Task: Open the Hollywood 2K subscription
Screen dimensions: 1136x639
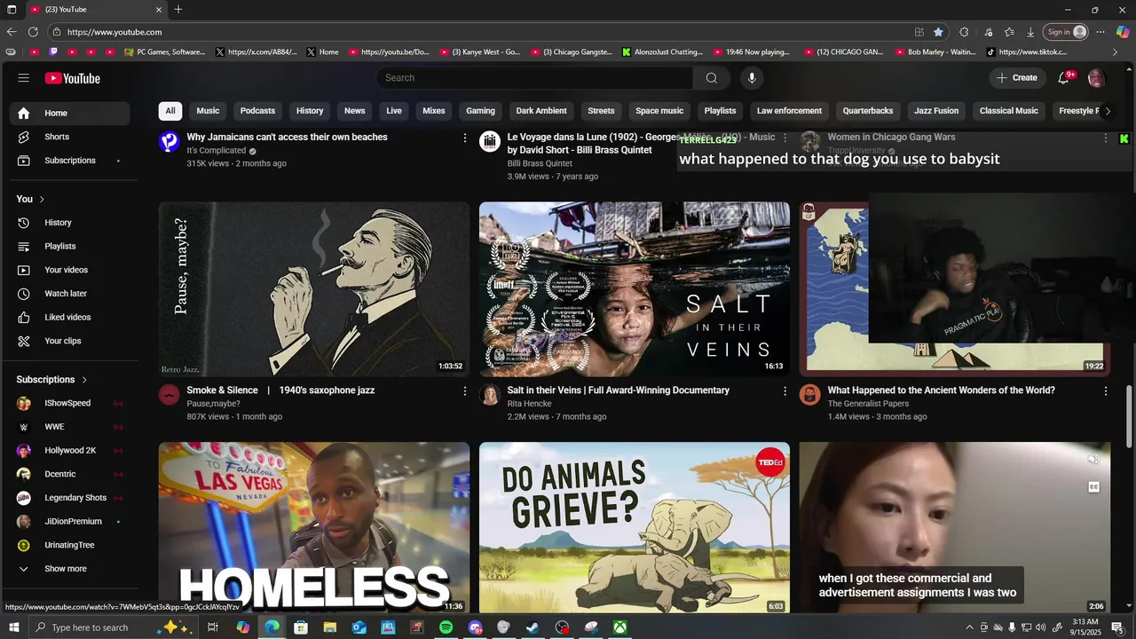Action: [70, 450]
